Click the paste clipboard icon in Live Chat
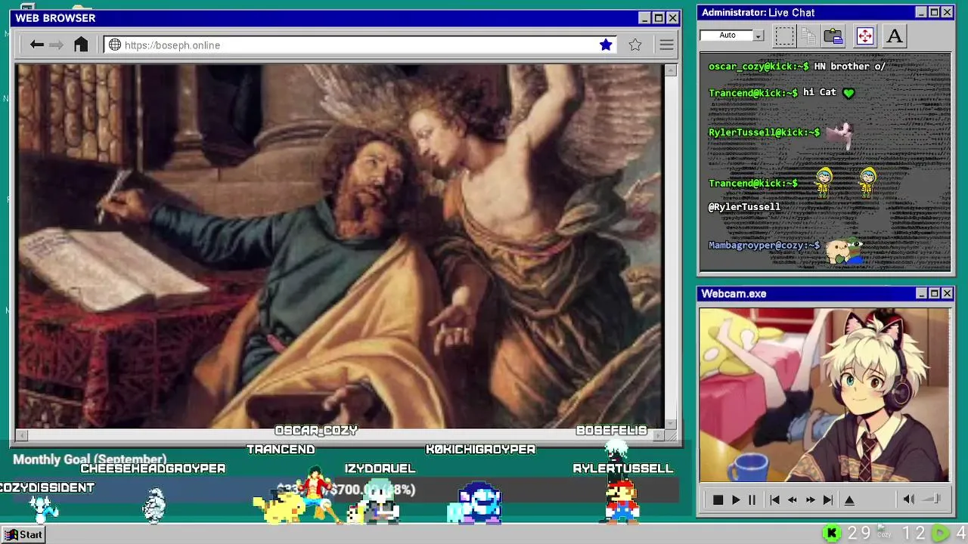The image size is (968, 544). pos(833,35)
